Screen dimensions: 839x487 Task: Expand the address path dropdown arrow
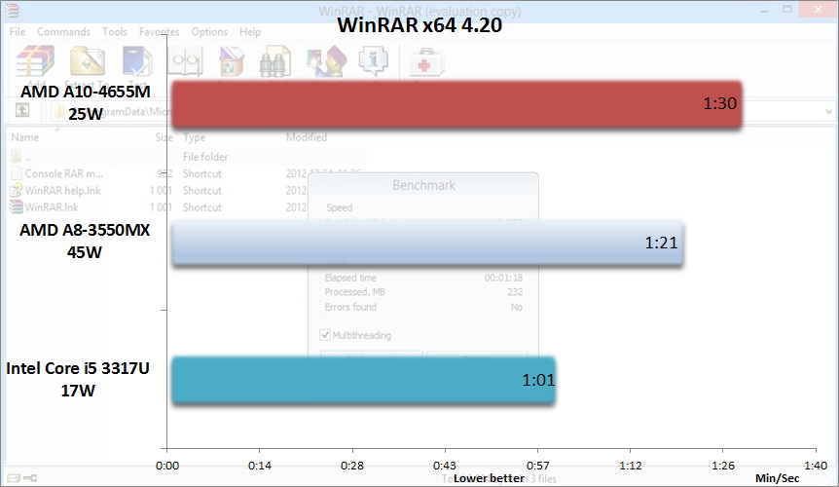(x=828, y=111)
